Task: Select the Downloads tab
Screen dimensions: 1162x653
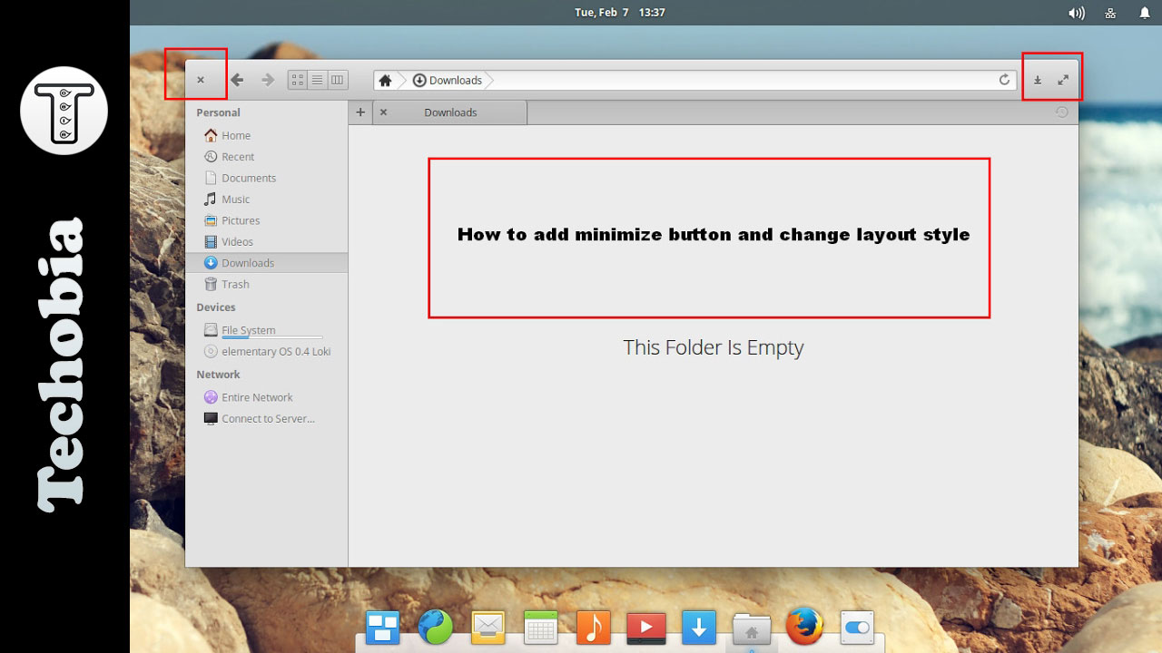Action: (449, 112)
